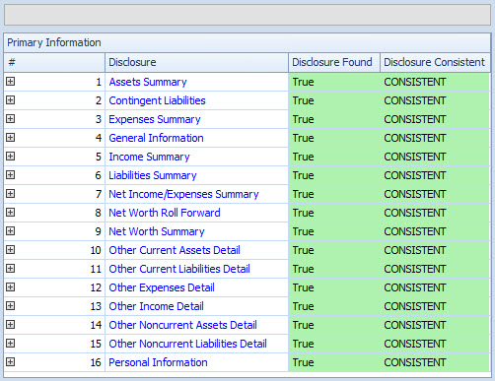The image size is (495, 381).
Task: Sort by the Disclosure Consistent column header
Action: coord(435,62)
